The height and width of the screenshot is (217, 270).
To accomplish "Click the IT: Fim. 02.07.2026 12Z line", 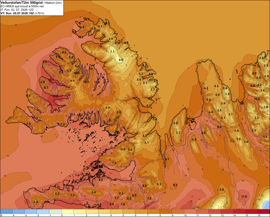I will tap(17, 10).
